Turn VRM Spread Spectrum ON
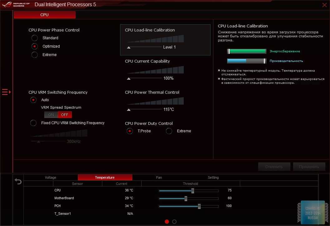Viewport: 330px width, 226px height. 51,115
